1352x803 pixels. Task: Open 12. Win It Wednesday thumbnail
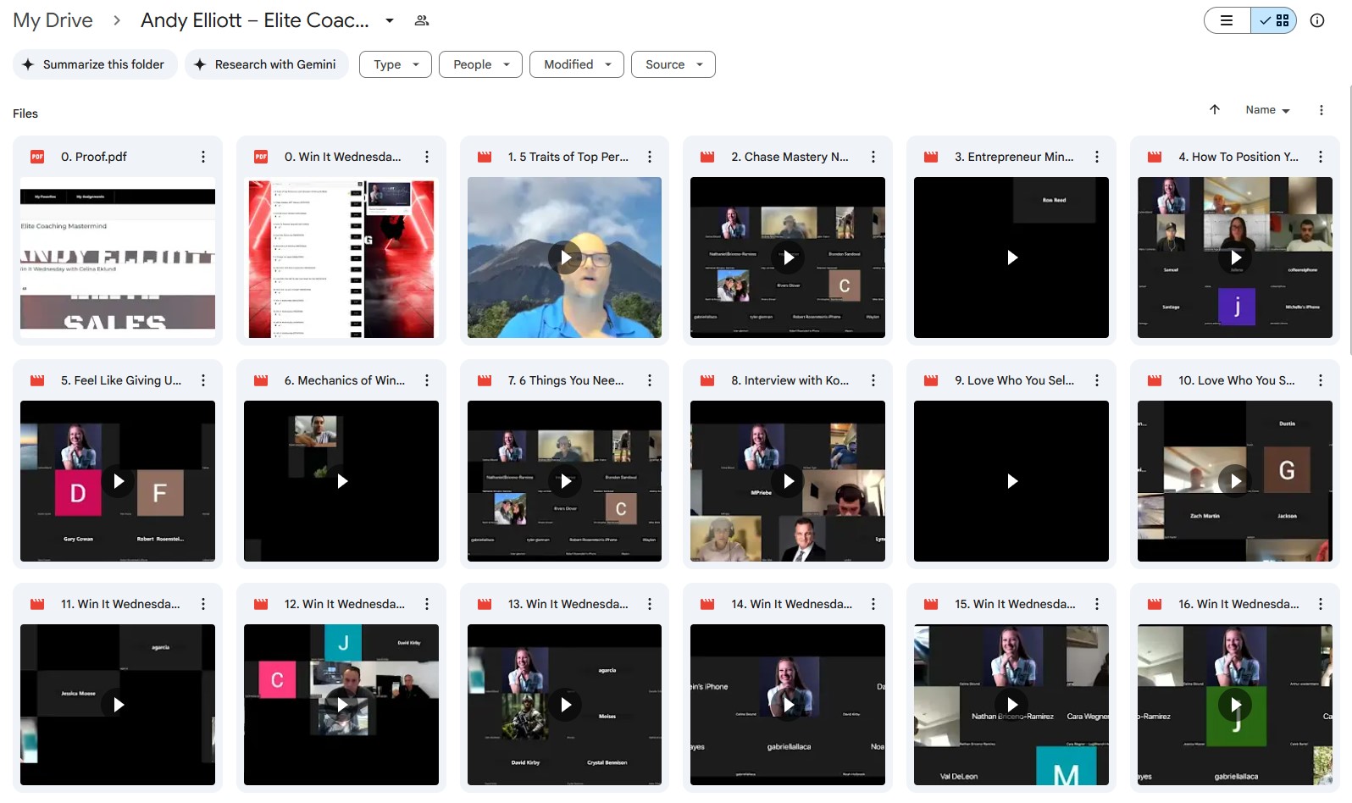click(341, 705)
